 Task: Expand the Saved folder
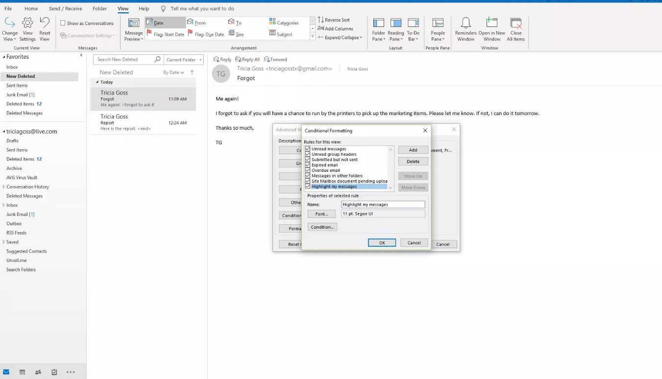click(4, 242)
